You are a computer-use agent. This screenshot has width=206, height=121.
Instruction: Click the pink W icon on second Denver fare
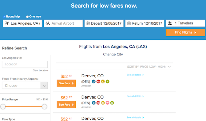(107, 103)
